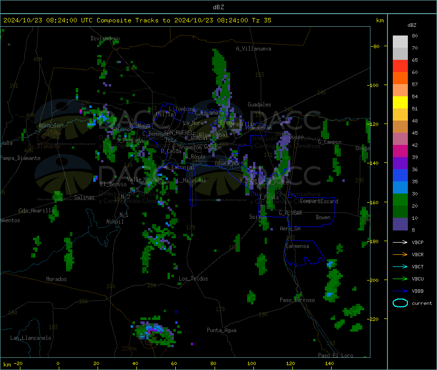Click the El_Desvio place label

click(113, 184)
